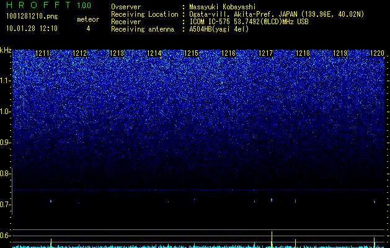Select the file name 1001281210.png
390x248 pixels.
(x=32, y=17)
